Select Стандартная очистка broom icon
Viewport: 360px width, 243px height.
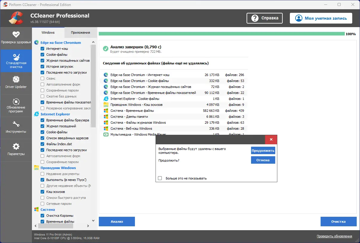point(16,57)
